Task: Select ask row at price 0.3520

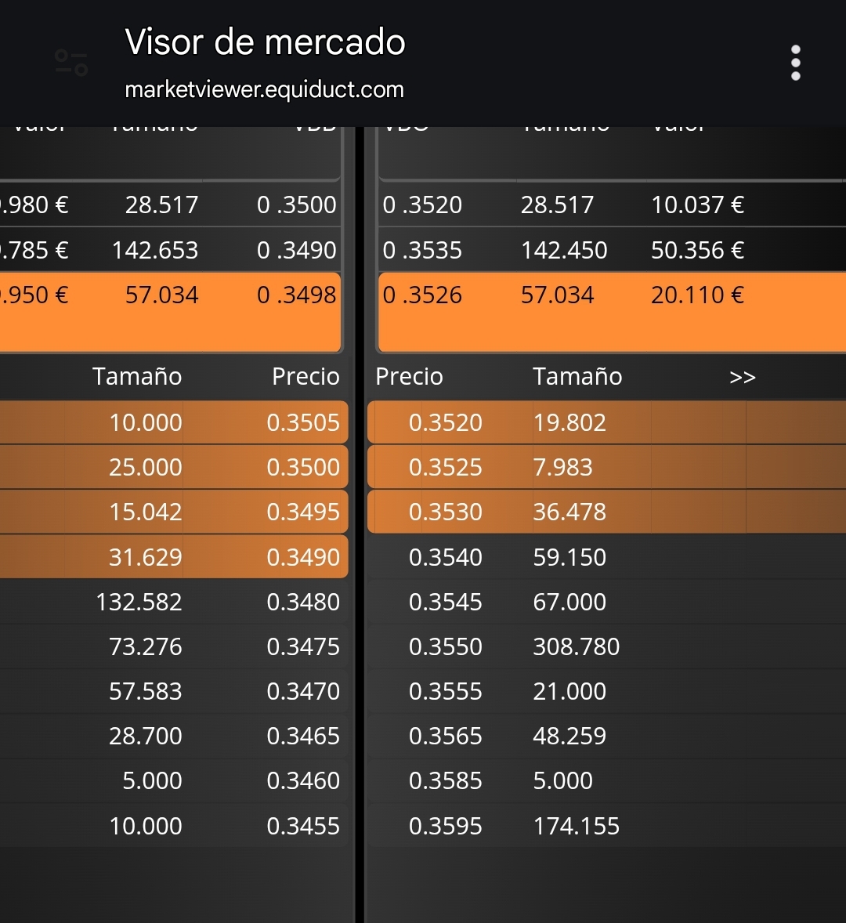Action: (606, 422)
